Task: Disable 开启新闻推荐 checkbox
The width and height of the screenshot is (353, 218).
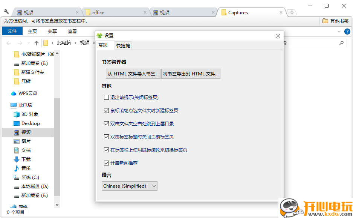Action: [107, 163]
